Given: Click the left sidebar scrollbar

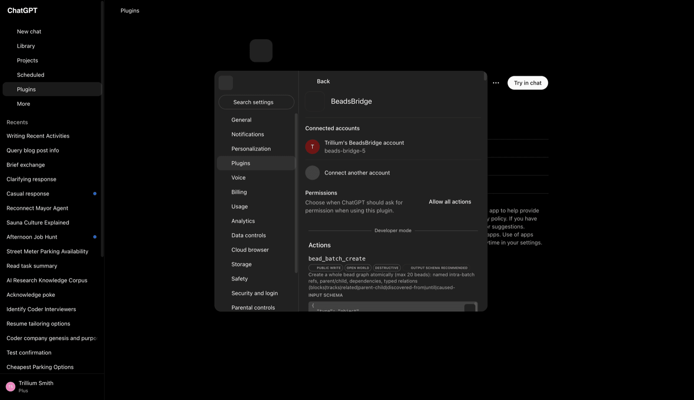Looking at the screenshot, I should [x=102, y=129].
